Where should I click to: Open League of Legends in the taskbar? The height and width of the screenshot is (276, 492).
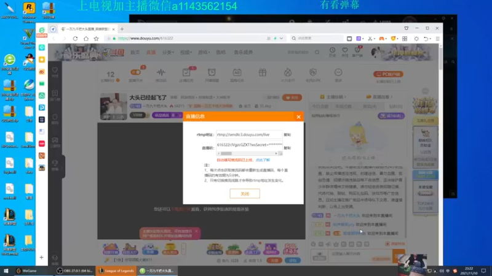coord(116,271)
